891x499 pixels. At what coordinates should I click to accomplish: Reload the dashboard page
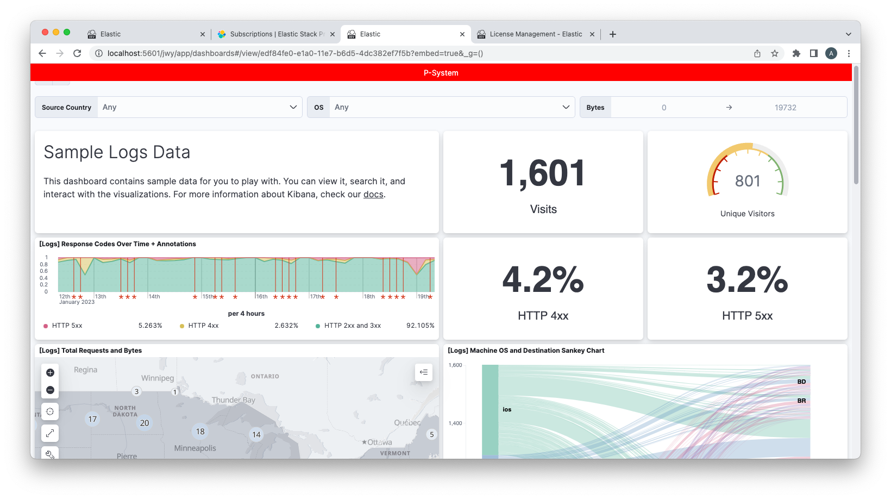[77, 53]
